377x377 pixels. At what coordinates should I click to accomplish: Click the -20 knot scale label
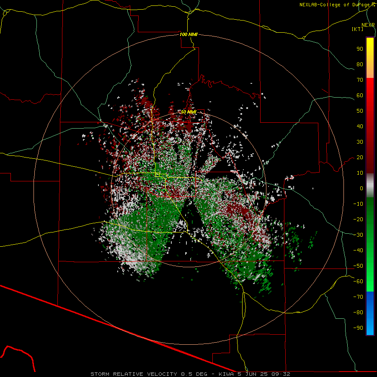coord(358,219)
